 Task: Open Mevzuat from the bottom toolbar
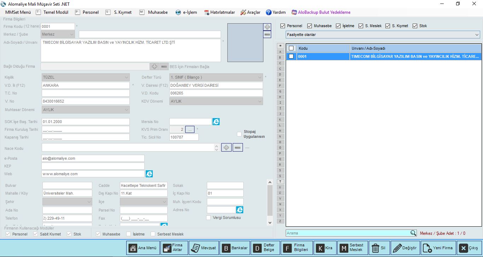click(x=204, y=248)
